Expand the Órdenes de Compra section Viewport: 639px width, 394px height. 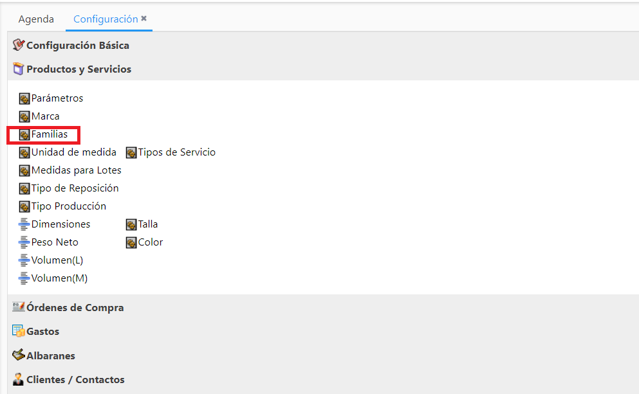point(75,308)
